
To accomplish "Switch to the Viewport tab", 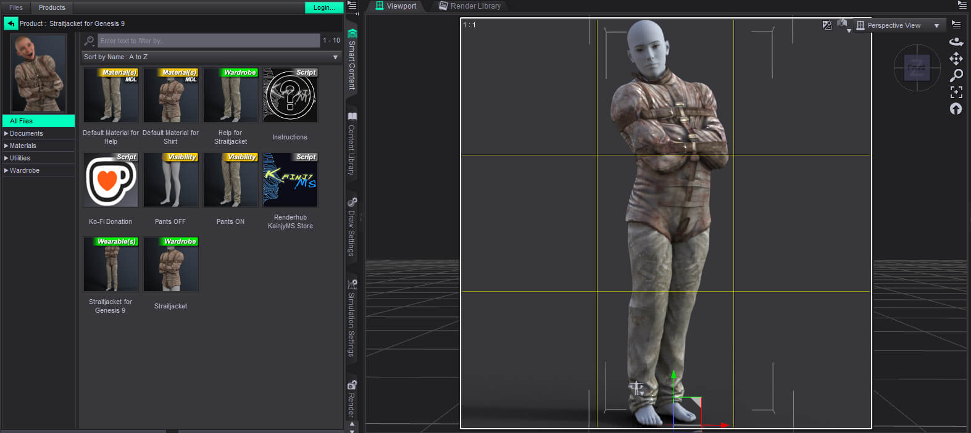I will pyautogui.click(x=396, y=6).
